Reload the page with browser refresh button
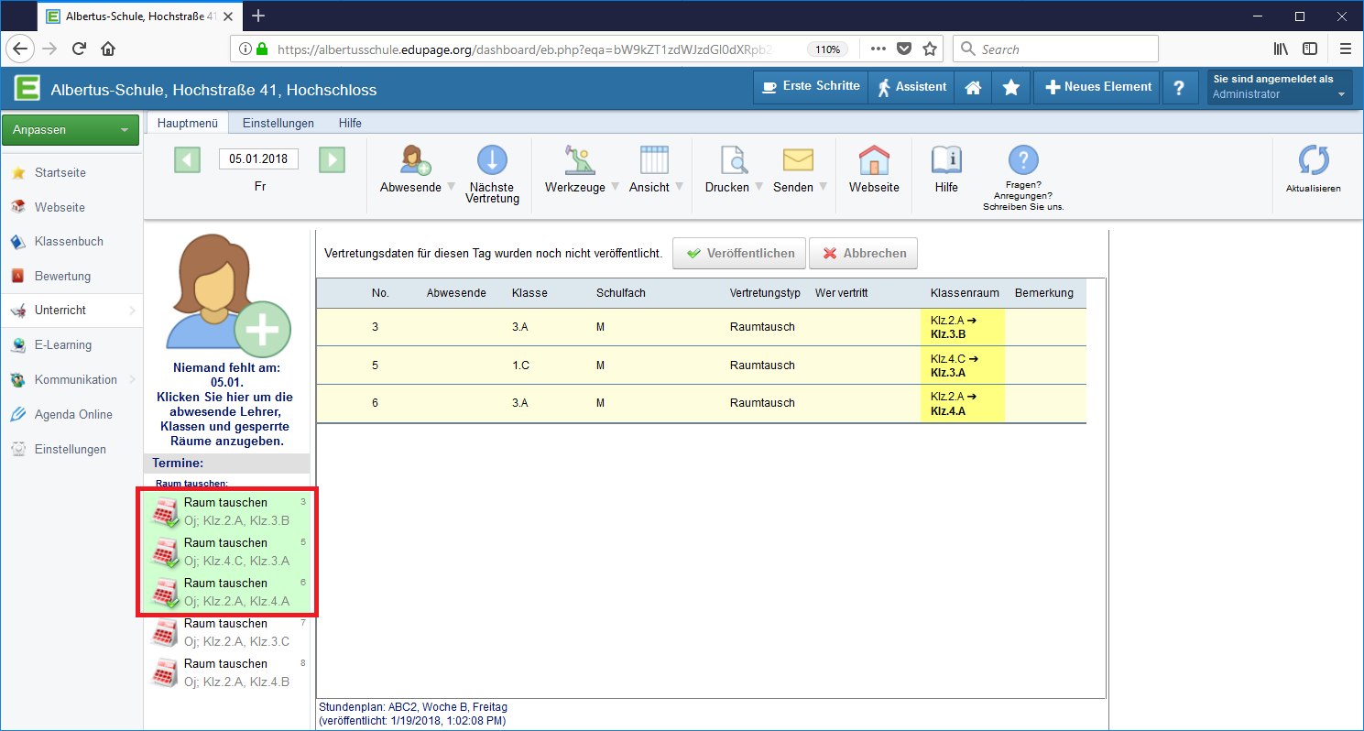This screenshot has height=731, width=1364. click(x=79, y=49)
